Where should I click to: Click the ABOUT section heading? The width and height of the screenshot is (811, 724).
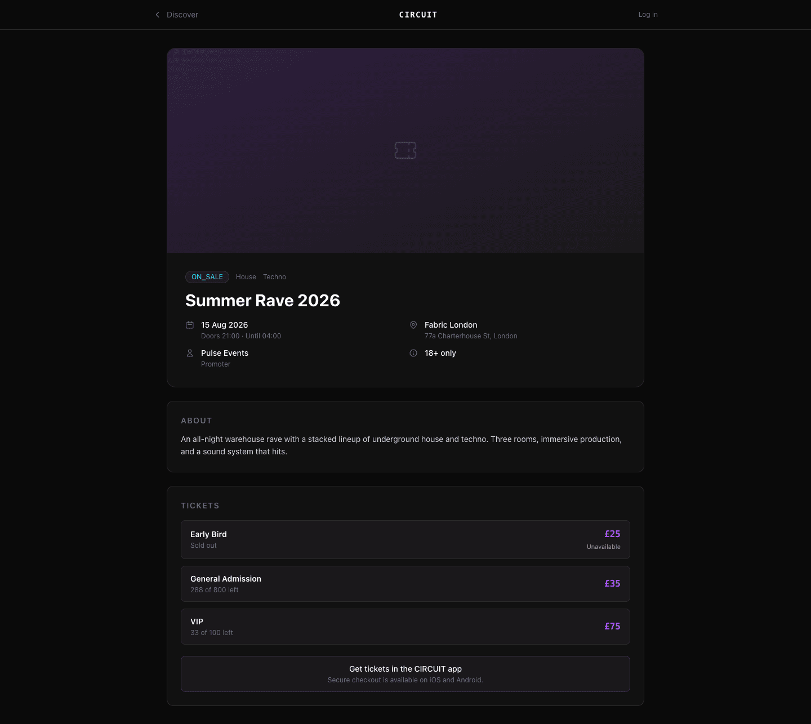(x=197, y=421)
